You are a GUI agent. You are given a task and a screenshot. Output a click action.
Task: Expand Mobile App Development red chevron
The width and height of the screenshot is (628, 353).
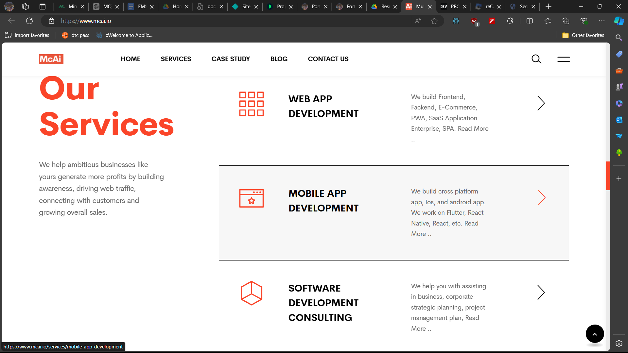[x=542, y=198]
